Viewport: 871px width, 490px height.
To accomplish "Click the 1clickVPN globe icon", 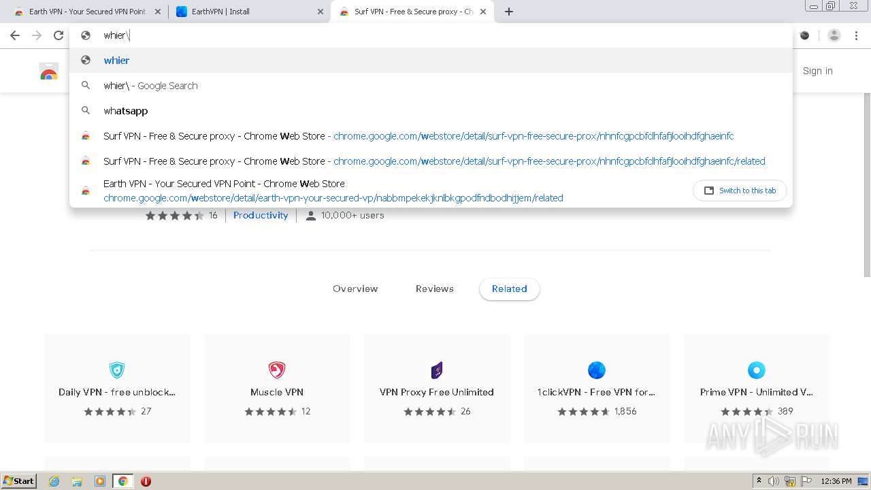I will click(x=597, y=370).
